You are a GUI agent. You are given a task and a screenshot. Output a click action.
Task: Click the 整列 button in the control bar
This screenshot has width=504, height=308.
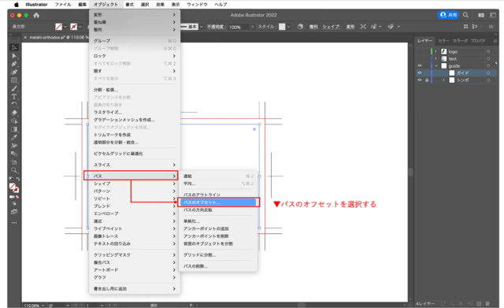313,27
